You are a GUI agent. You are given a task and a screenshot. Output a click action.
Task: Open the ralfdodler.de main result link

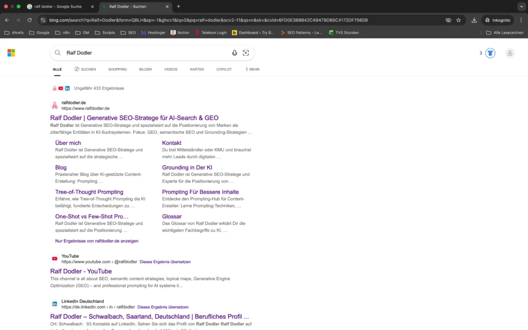[134, 118]
